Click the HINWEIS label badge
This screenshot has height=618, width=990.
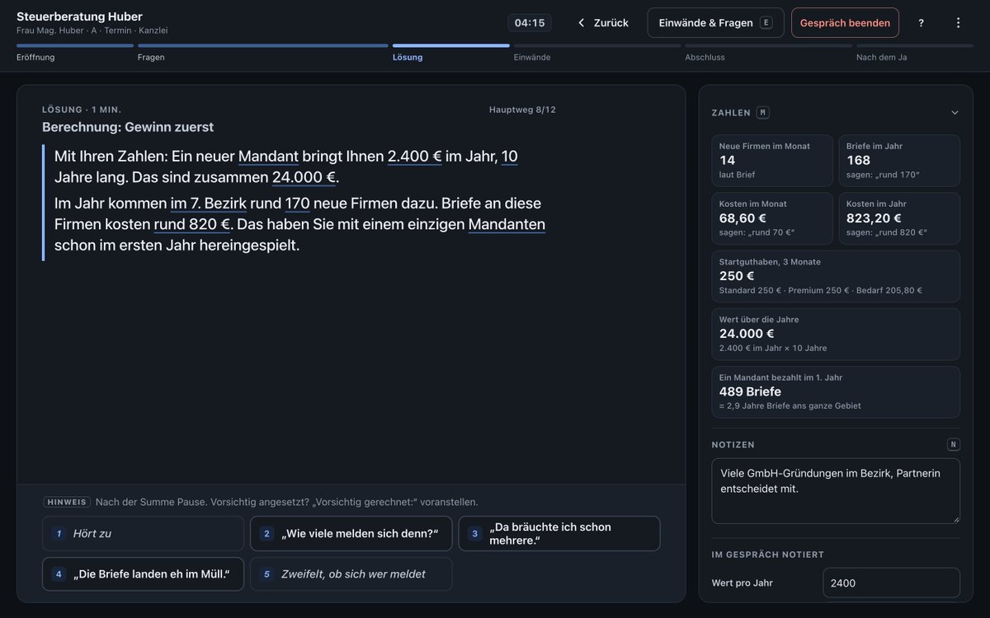tap(67, 502)
